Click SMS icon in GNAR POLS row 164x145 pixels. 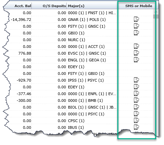(136, 19)
